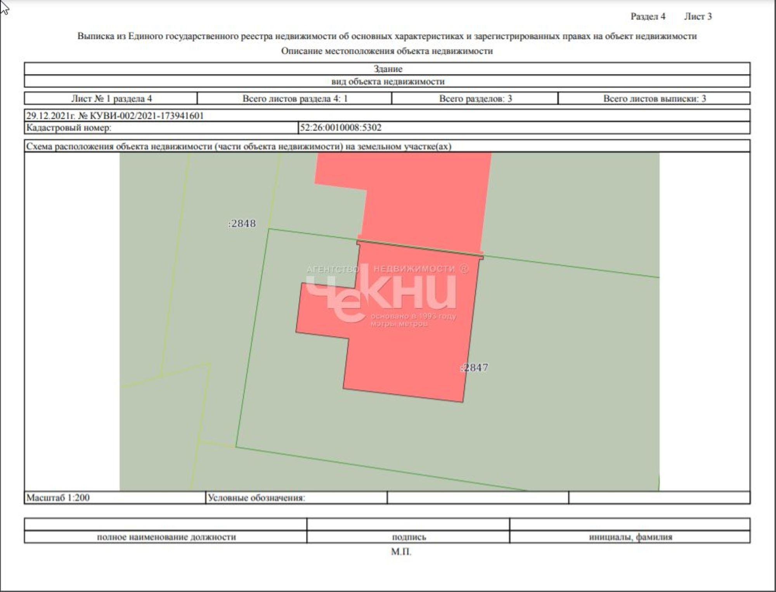
Task: Click the 'Кадастровый номер:' label
Action: (x=69, y=128)
